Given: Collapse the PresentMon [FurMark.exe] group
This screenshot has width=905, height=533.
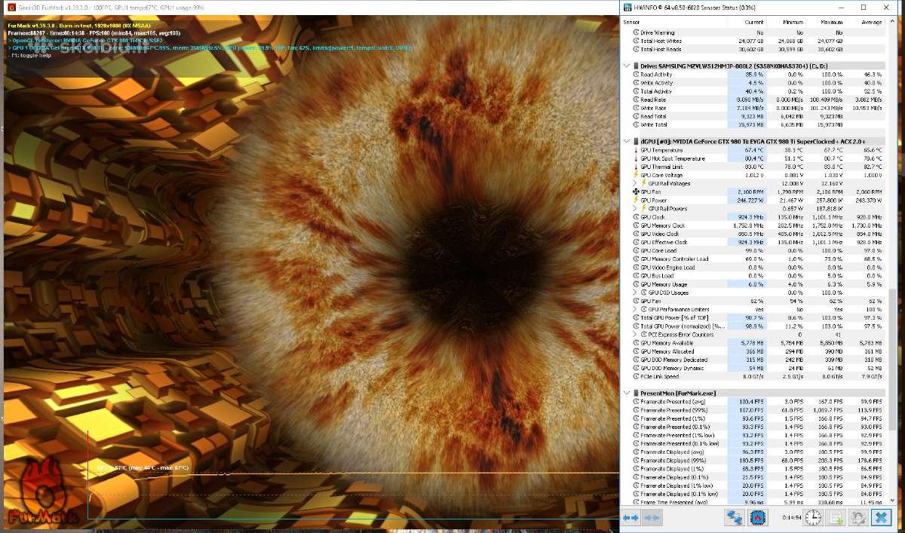Looking at the screenshot, I should (x=626, y=393).
